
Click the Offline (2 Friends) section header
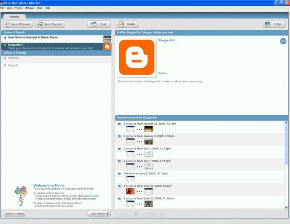coord(56,53)
